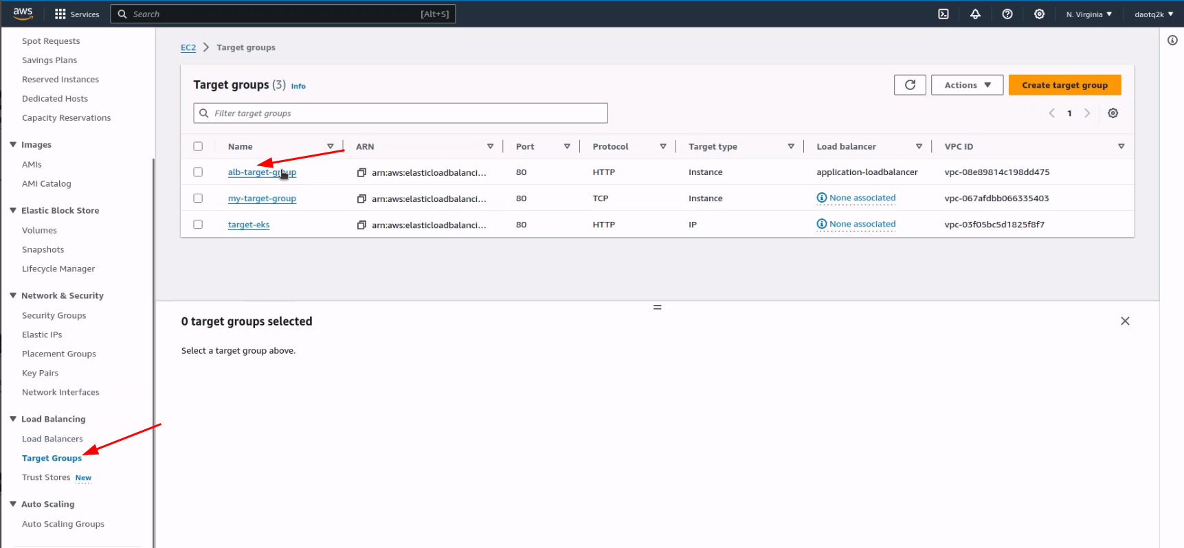This screenshot has width=1184, height=548.
Task: Open Security Groups in sidebar
Action: point(54,316)
